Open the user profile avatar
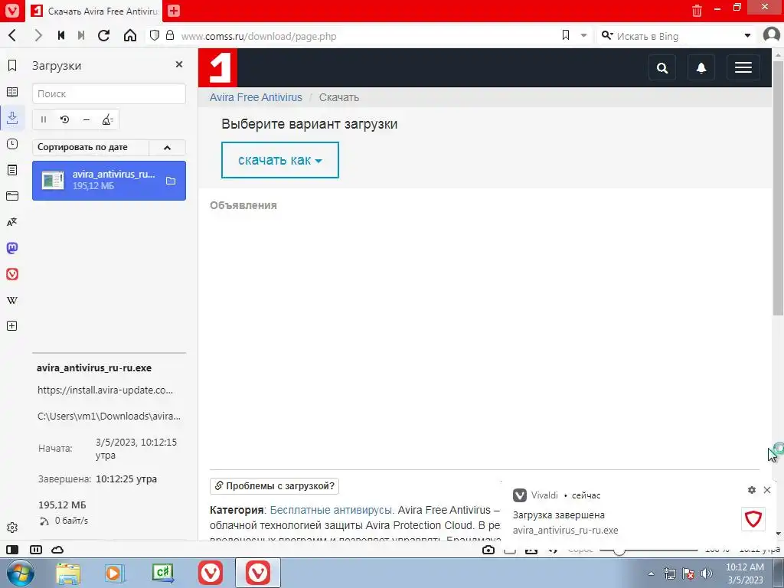The width and height of the screenshot is (784, 588). tap(772, 35)
